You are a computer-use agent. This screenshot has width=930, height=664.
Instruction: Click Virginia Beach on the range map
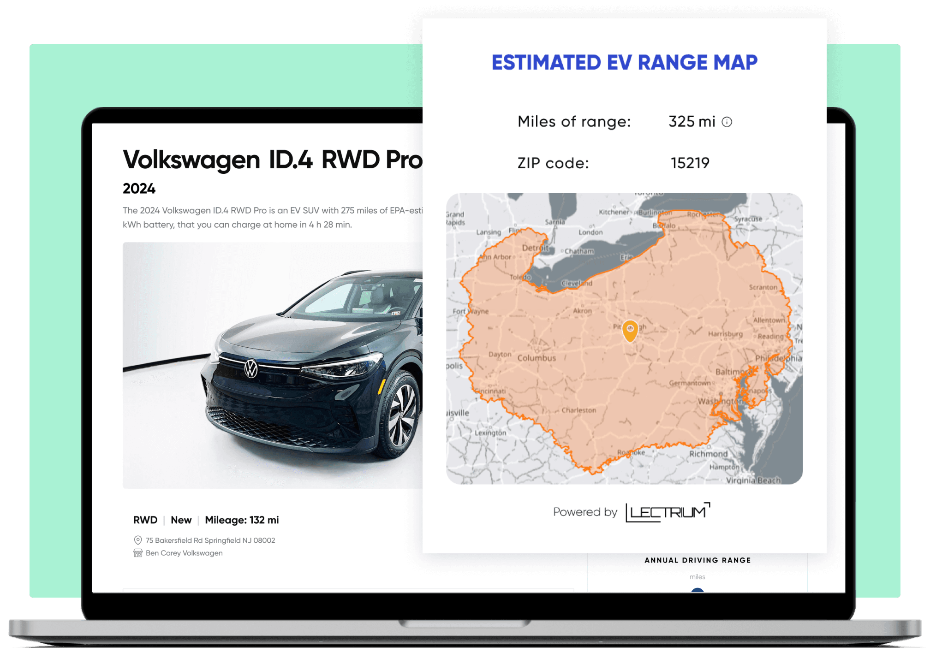coord(753,480)
